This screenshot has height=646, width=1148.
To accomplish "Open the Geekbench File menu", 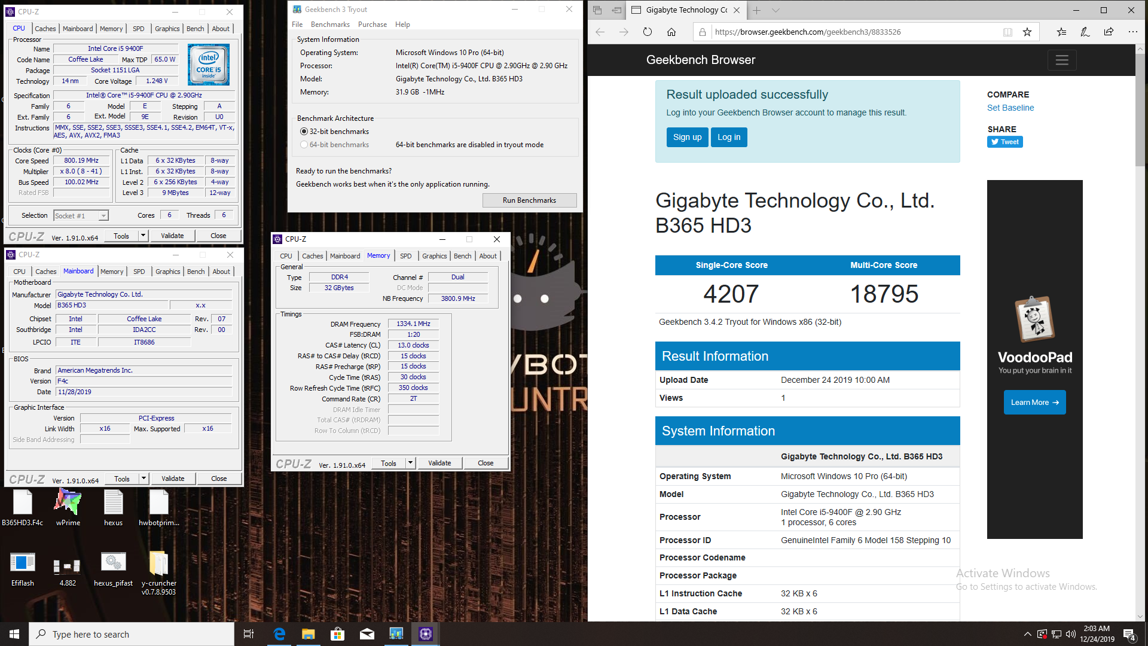I will (x=297, y=25).
